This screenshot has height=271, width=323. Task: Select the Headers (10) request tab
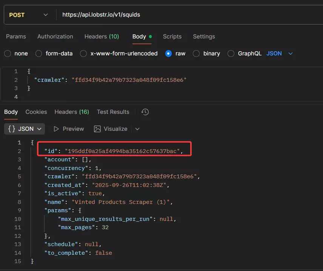coord(101,37)
